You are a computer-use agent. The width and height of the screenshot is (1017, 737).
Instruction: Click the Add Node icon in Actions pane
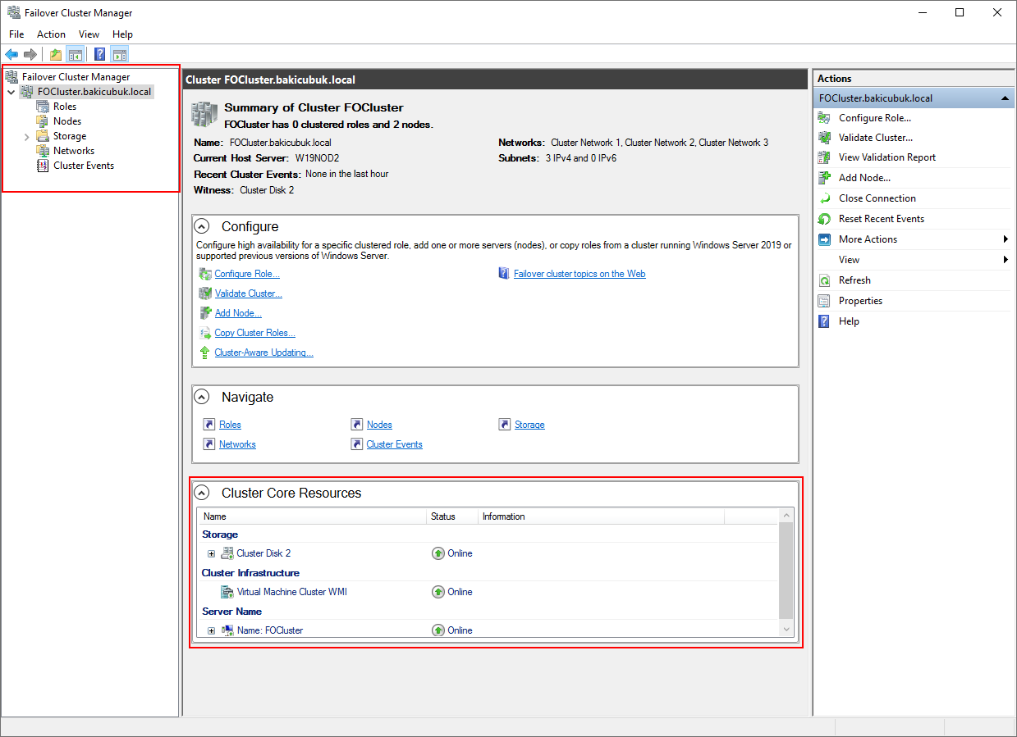[x=824, y=178]
